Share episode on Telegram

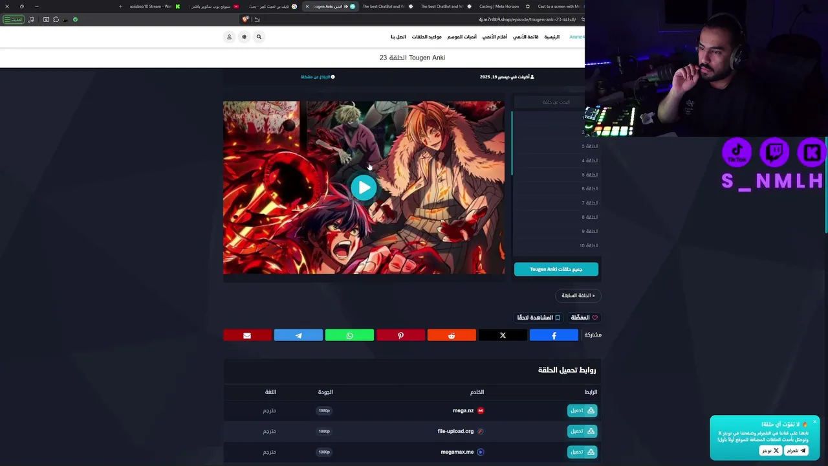[298, 335]
